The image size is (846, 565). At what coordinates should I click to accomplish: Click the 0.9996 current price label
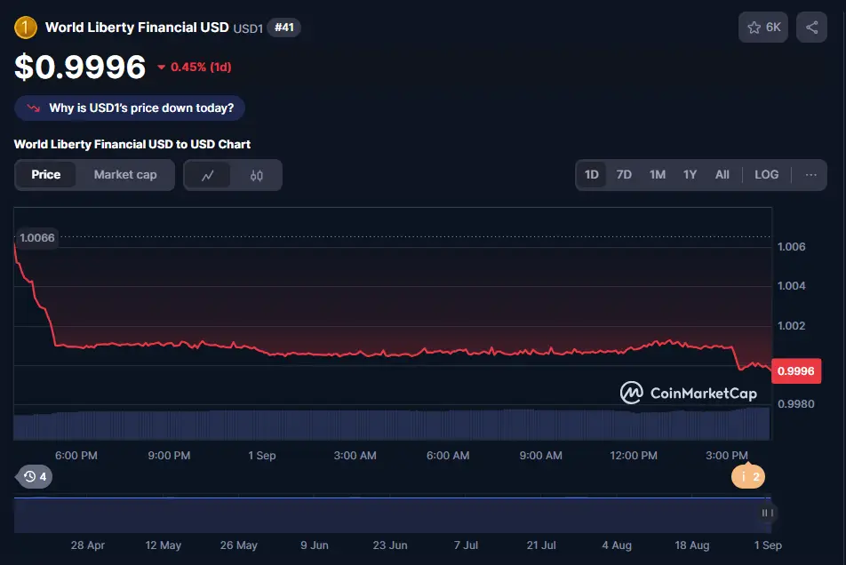795,371
